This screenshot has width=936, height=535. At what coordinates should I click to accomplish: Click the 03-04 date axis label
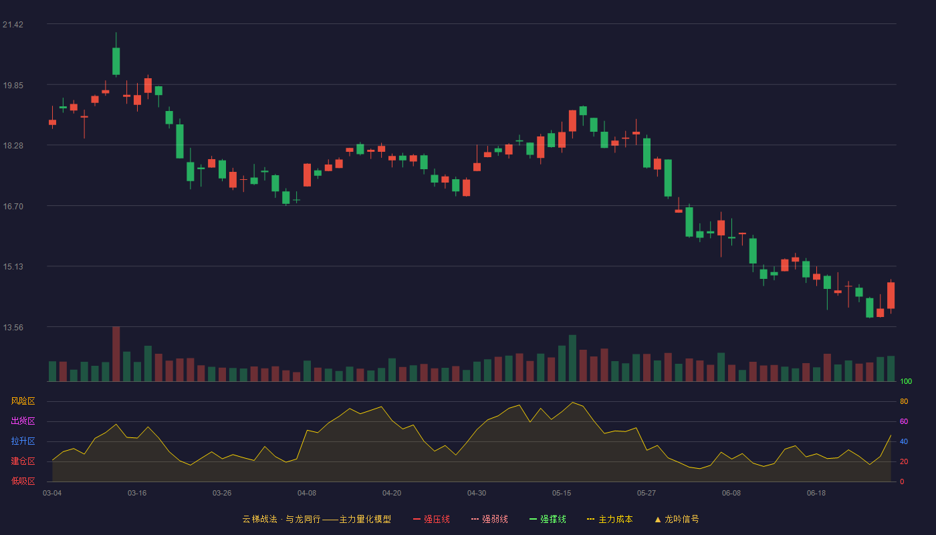point(52,493)
